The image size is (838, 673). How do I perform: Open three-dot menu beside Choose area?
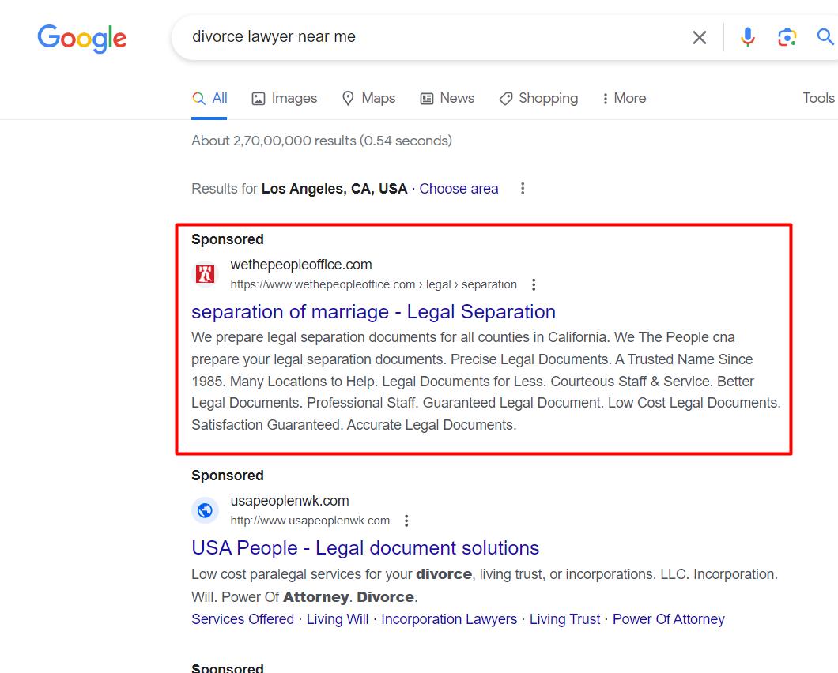[523, 189]
